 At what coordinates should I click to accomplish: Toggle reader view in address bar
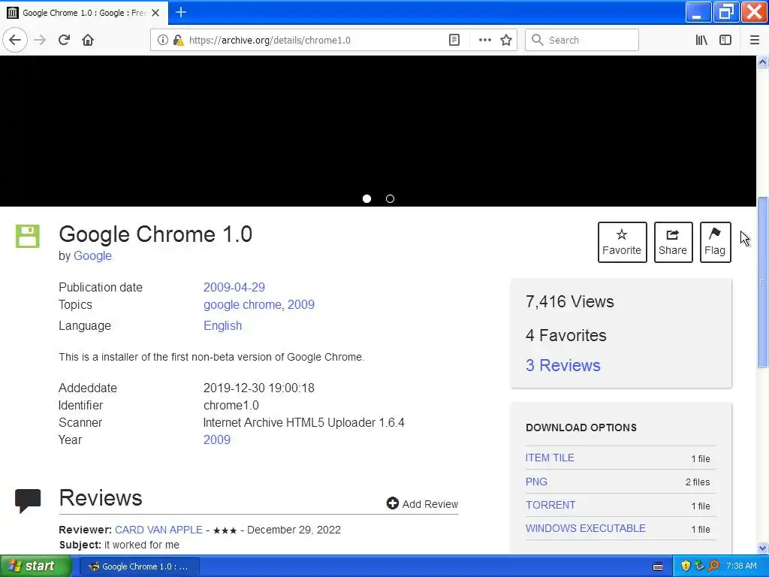point(454,41)
